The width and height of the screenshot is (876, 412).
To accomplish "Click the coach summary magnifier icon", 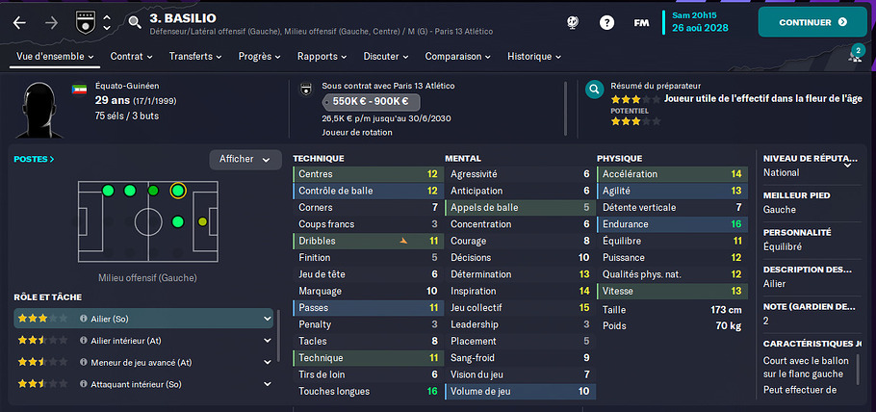I will 596,91.
